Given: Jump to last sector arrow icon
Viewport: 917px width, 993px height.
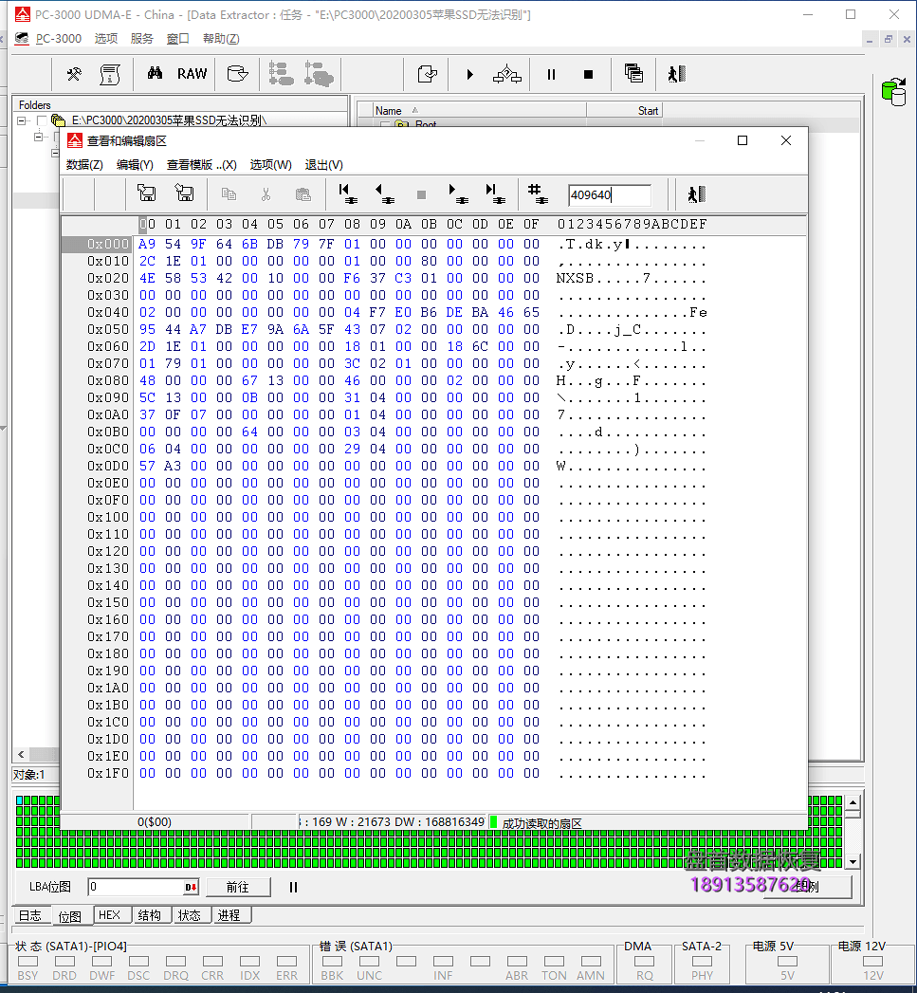Looking at the screenshot, I should tap(495, 193).
